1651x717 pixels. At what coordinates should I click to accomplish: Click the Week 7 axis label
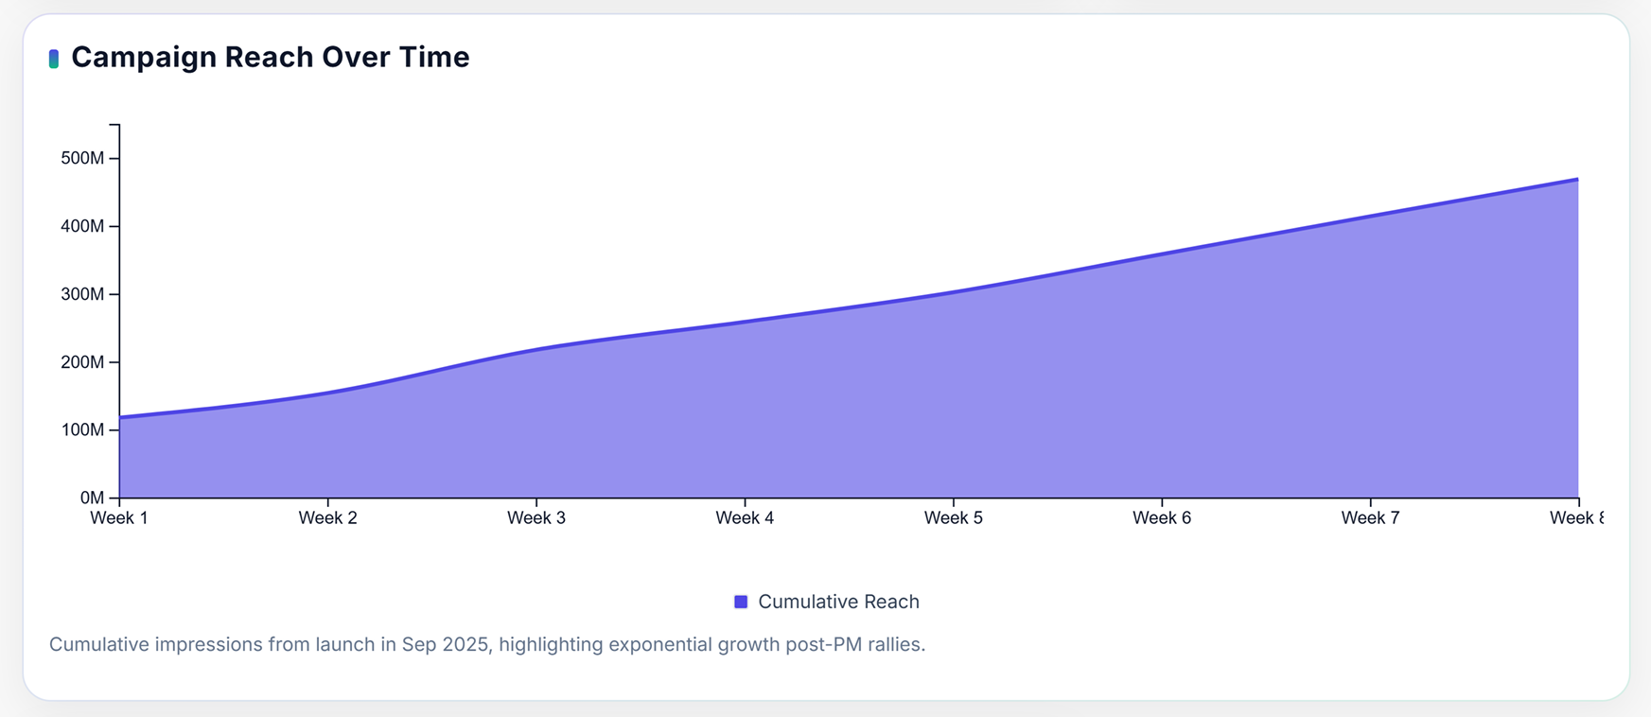1370,518
